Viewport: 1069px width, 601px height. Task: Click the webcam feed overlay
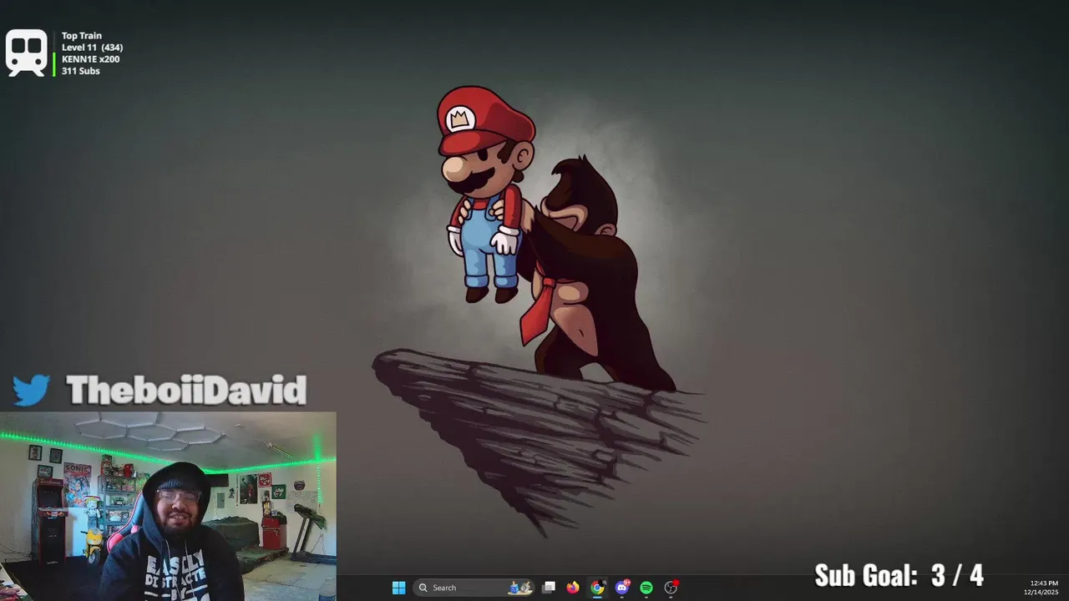pos(168,506)
